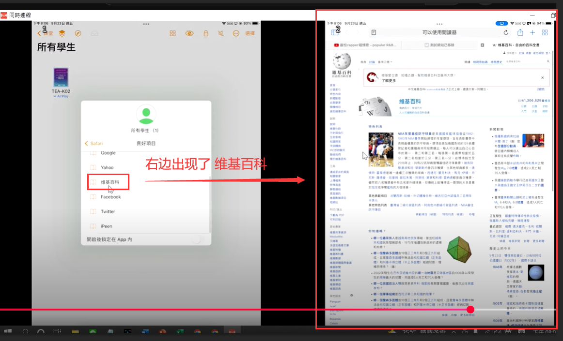Click the red video progress slider handle
The image size is (563, 341).
[x=470, y=309]
